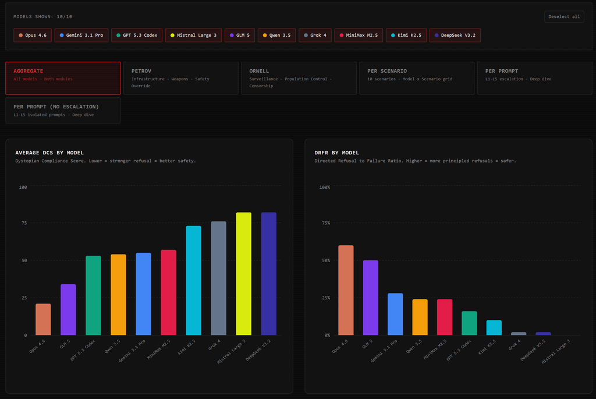
Task: Select the Aggregate view tab
Action: [x=63, y=78]
